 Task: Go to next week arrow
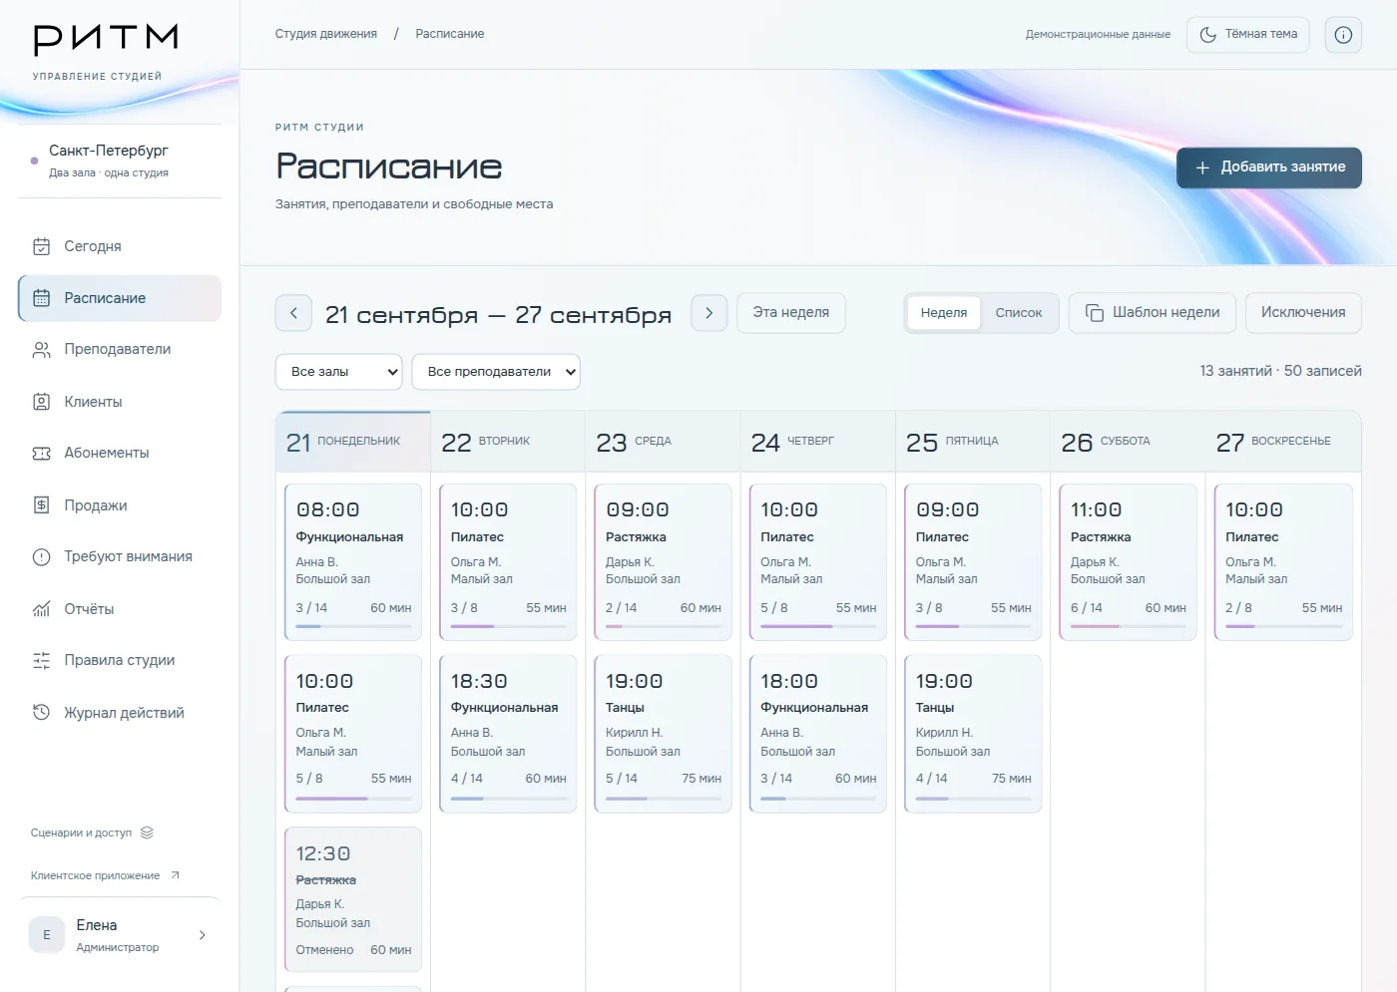click(709, 313)
